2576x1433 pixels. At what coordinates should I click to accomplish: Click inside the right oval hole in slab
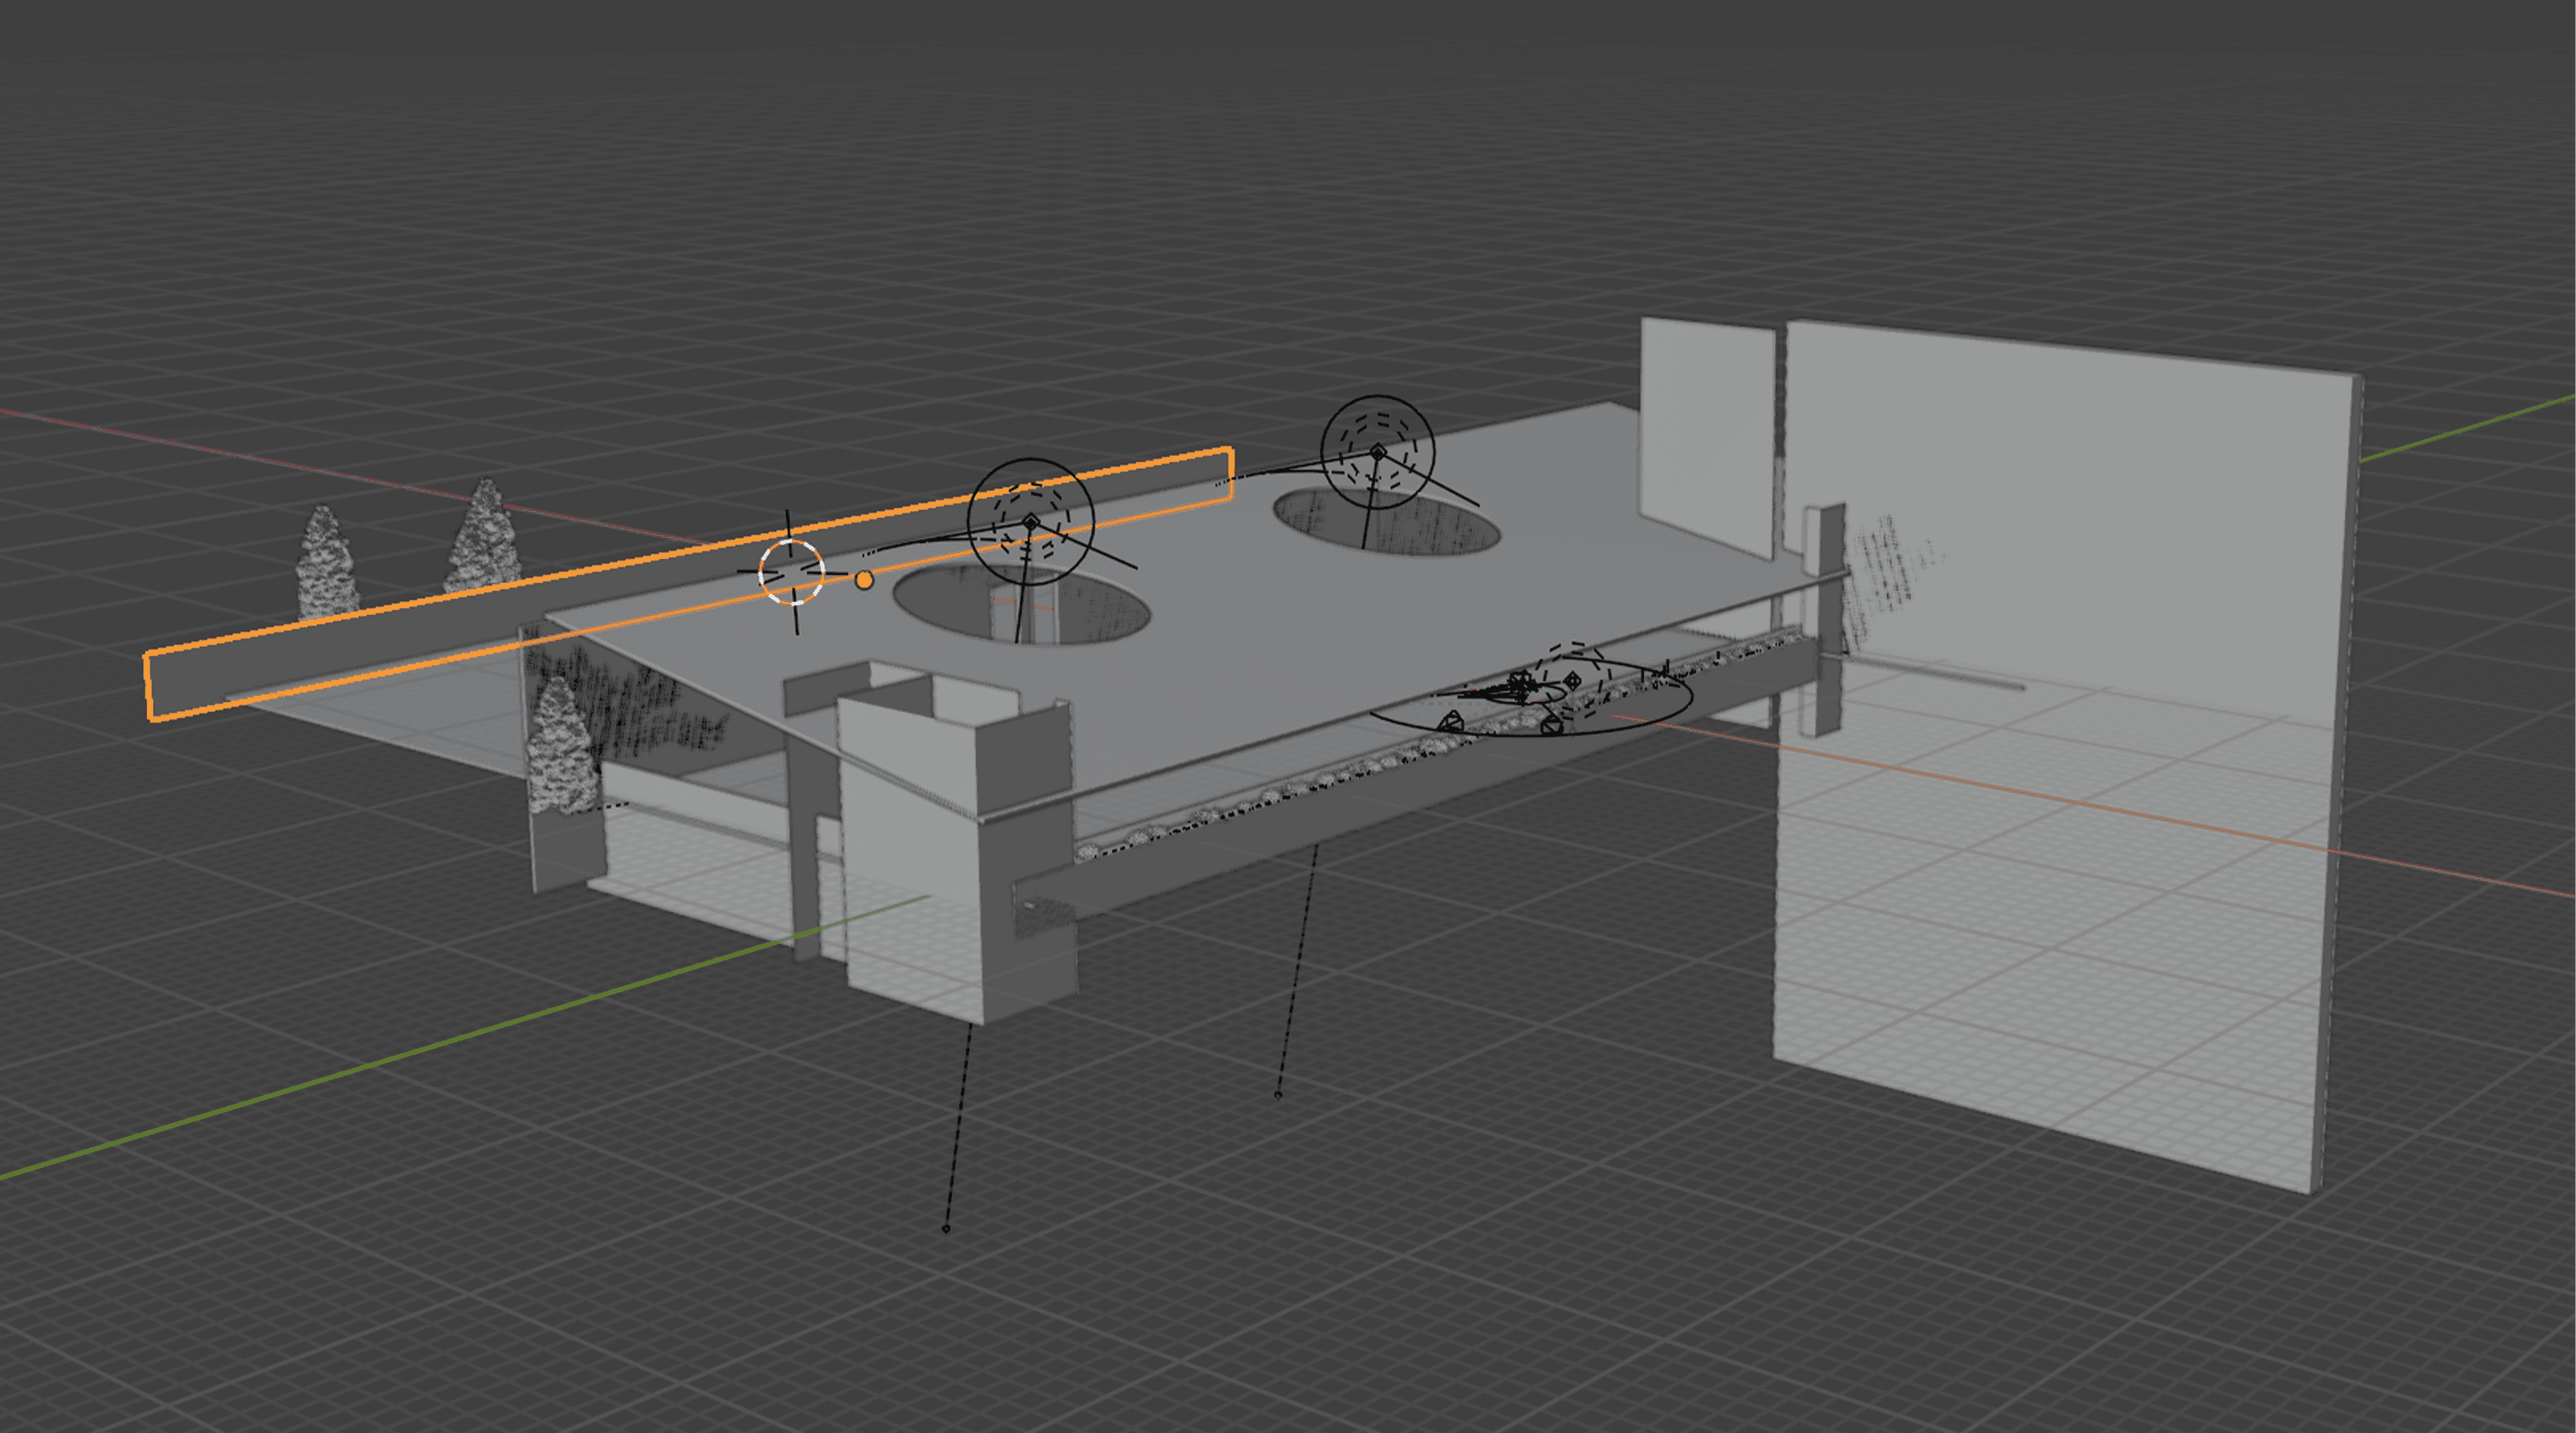pos(1420,525)
